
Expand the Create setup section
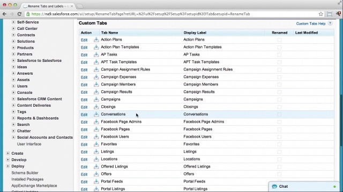click(x=8, y=153)
